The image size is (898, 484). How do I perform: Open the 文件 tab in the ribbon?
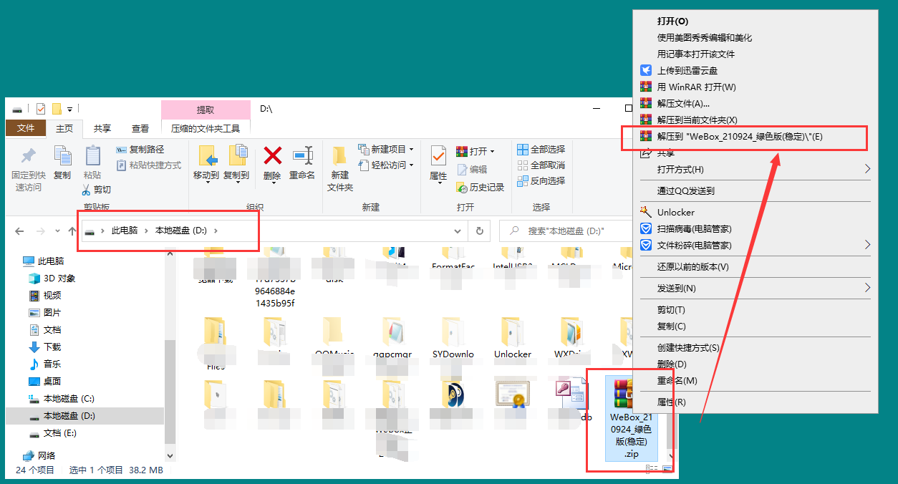(26, 128)
